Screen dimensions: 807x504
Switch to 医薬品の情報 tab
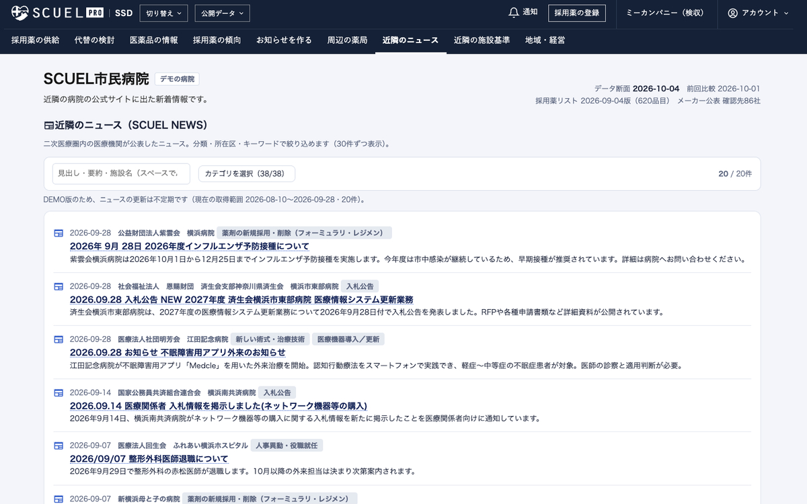(154, 40)
